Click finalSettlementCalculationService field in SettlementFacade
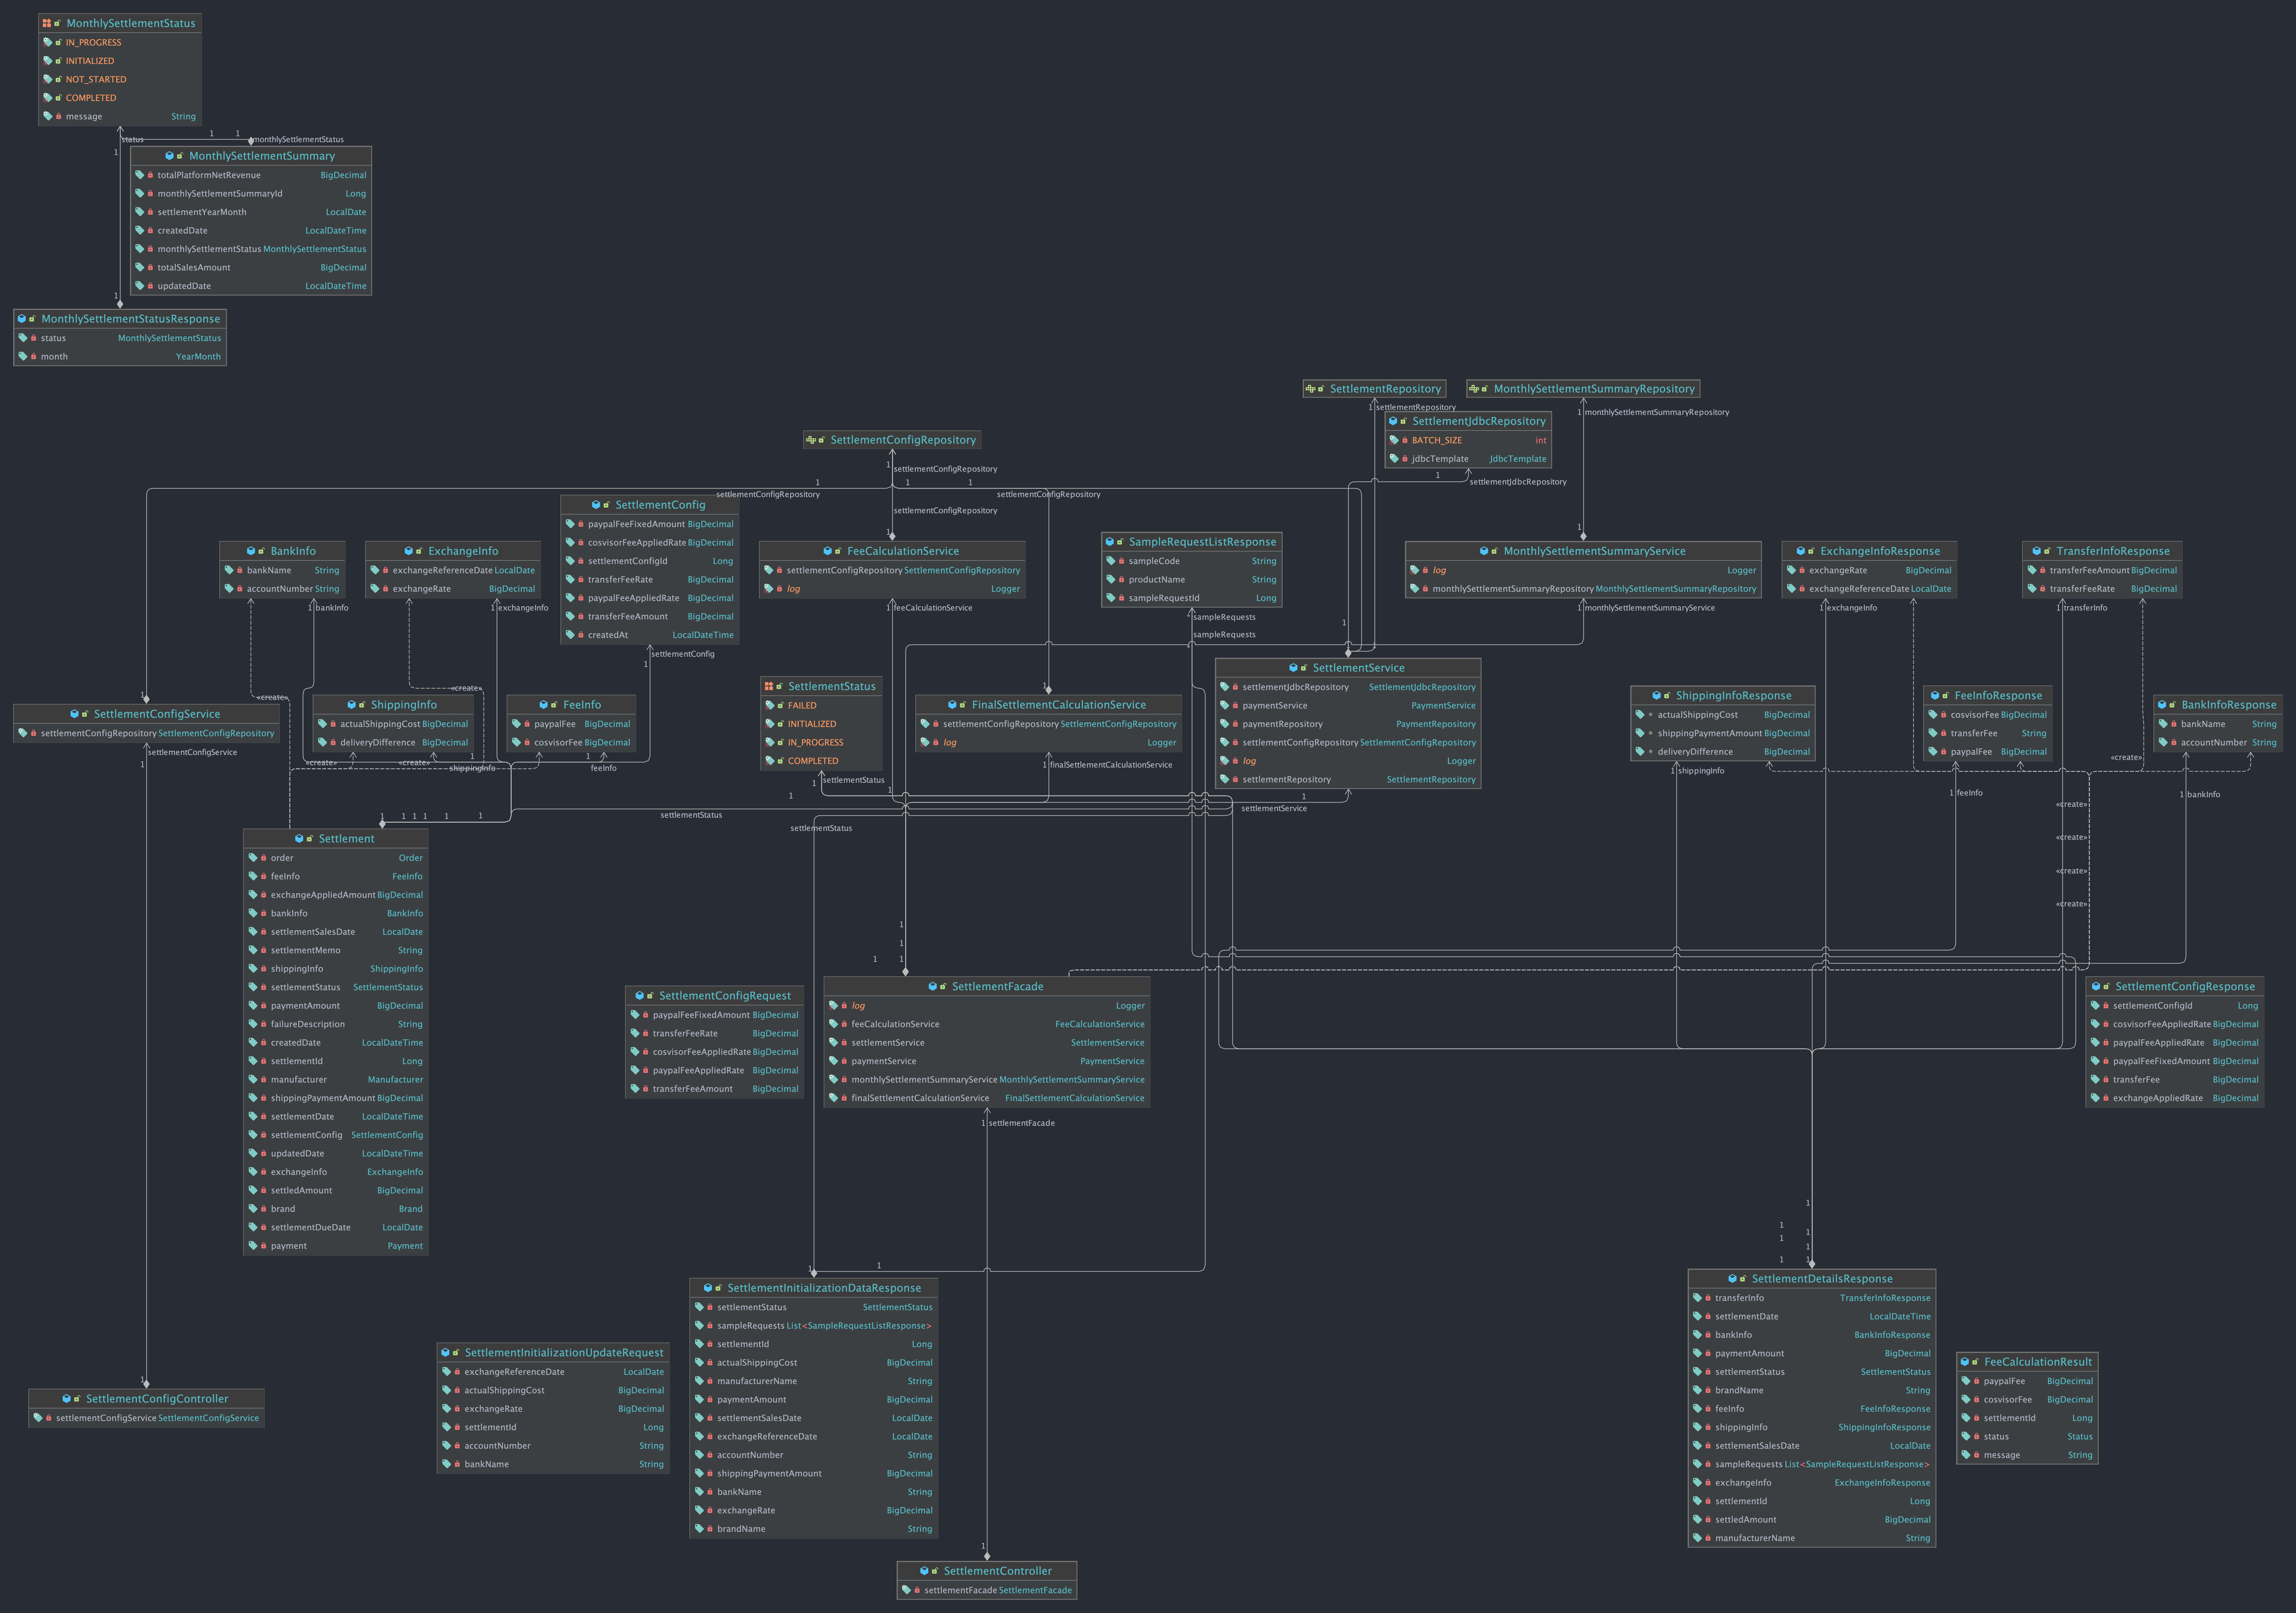Image resolution: width=2296 pixels, height=1613 pixels. pos(987,1098)
